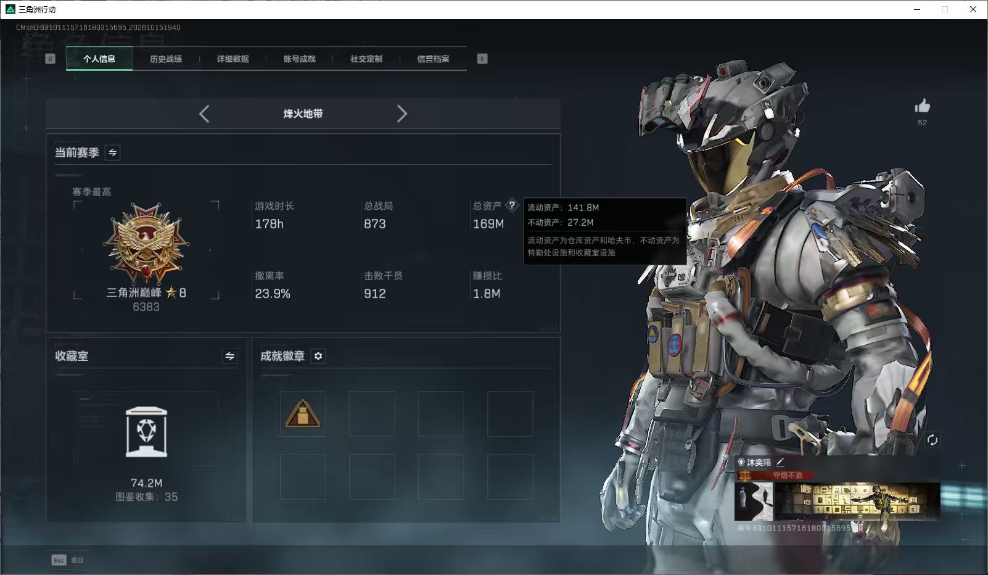Click the 总战局 873 value
This screenshot has height=575, width=988.
coord(375,224)
